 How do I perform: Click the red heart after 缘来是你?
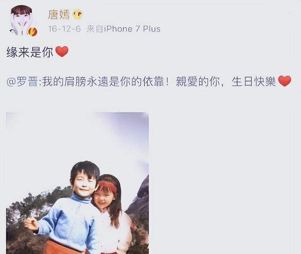click(x=62, y=51)
